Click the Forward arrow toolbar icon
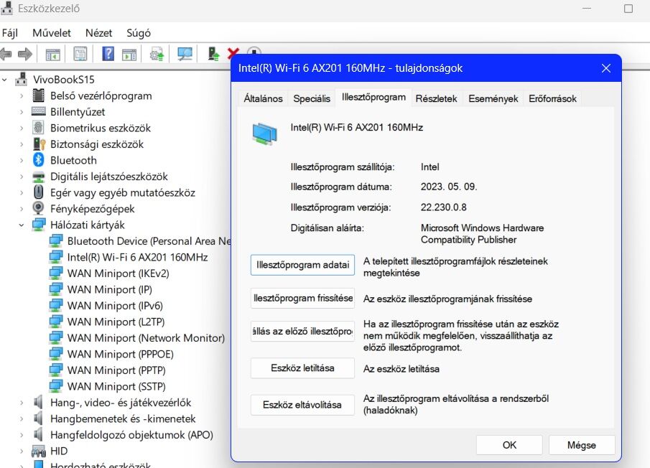The width and height of the screenshot is (650, 468). click(x=25, y=54)
